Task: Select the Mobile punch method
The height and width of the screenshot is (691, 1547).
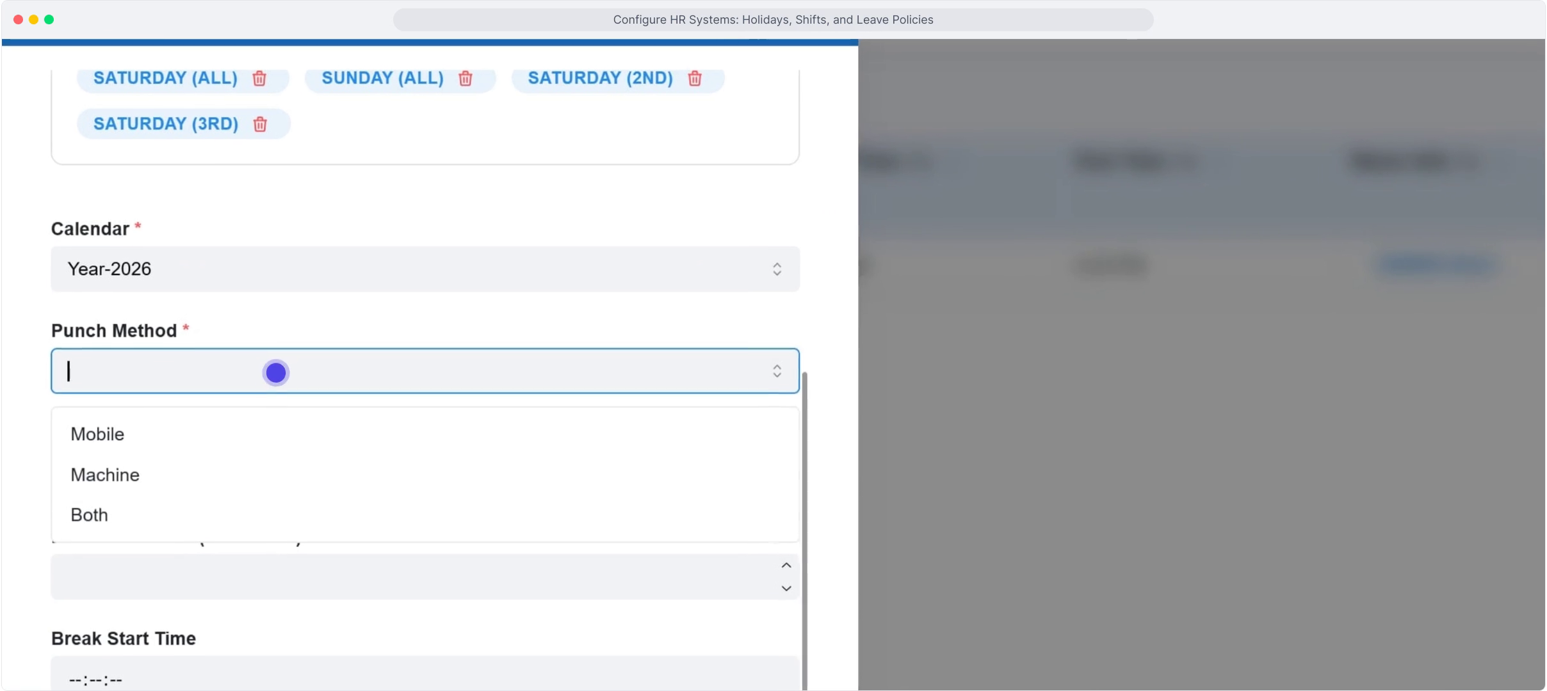Action: (425, 434)
